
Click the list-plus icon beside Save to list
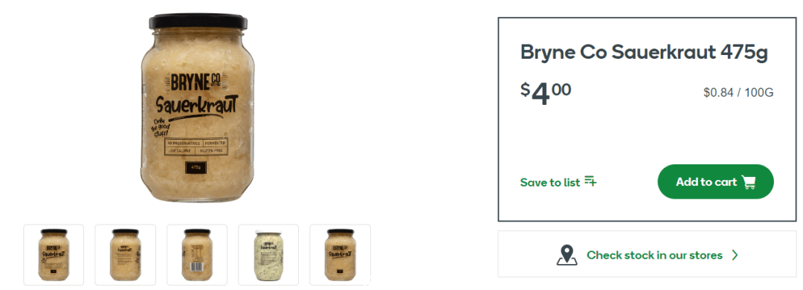click(590, 181)
